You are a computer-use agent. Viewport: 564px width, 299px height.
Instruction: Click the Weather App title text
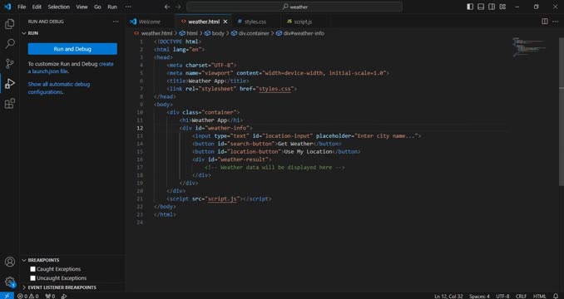(x=206, y=81)
